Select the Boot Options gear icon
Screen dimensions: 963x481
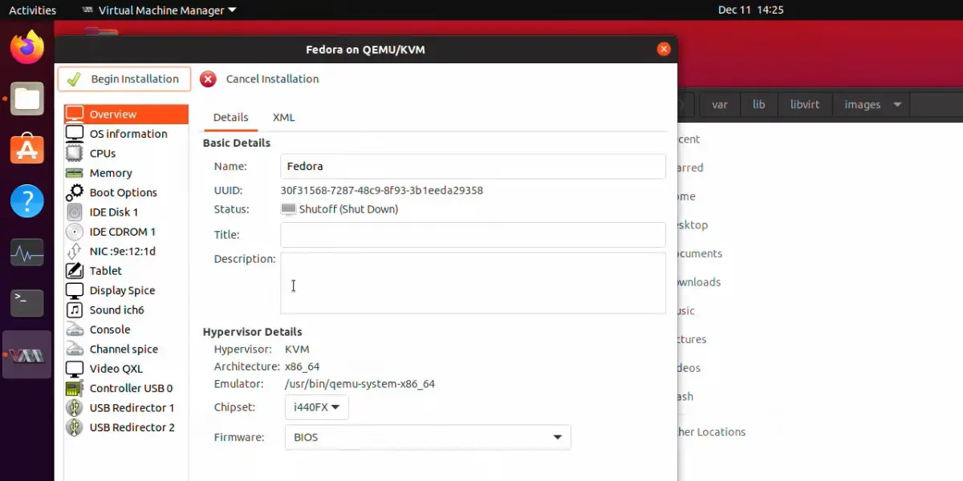pos(75,192)
